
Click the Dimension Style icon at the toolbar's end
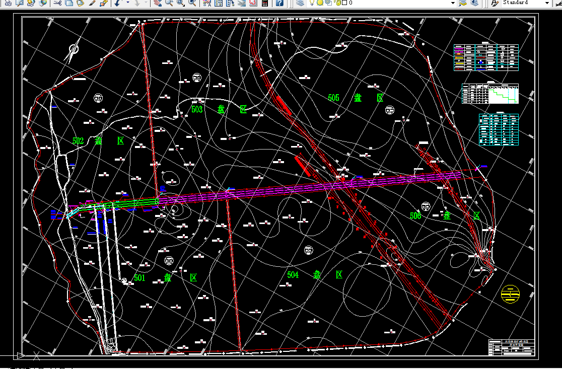pos(558,3)
